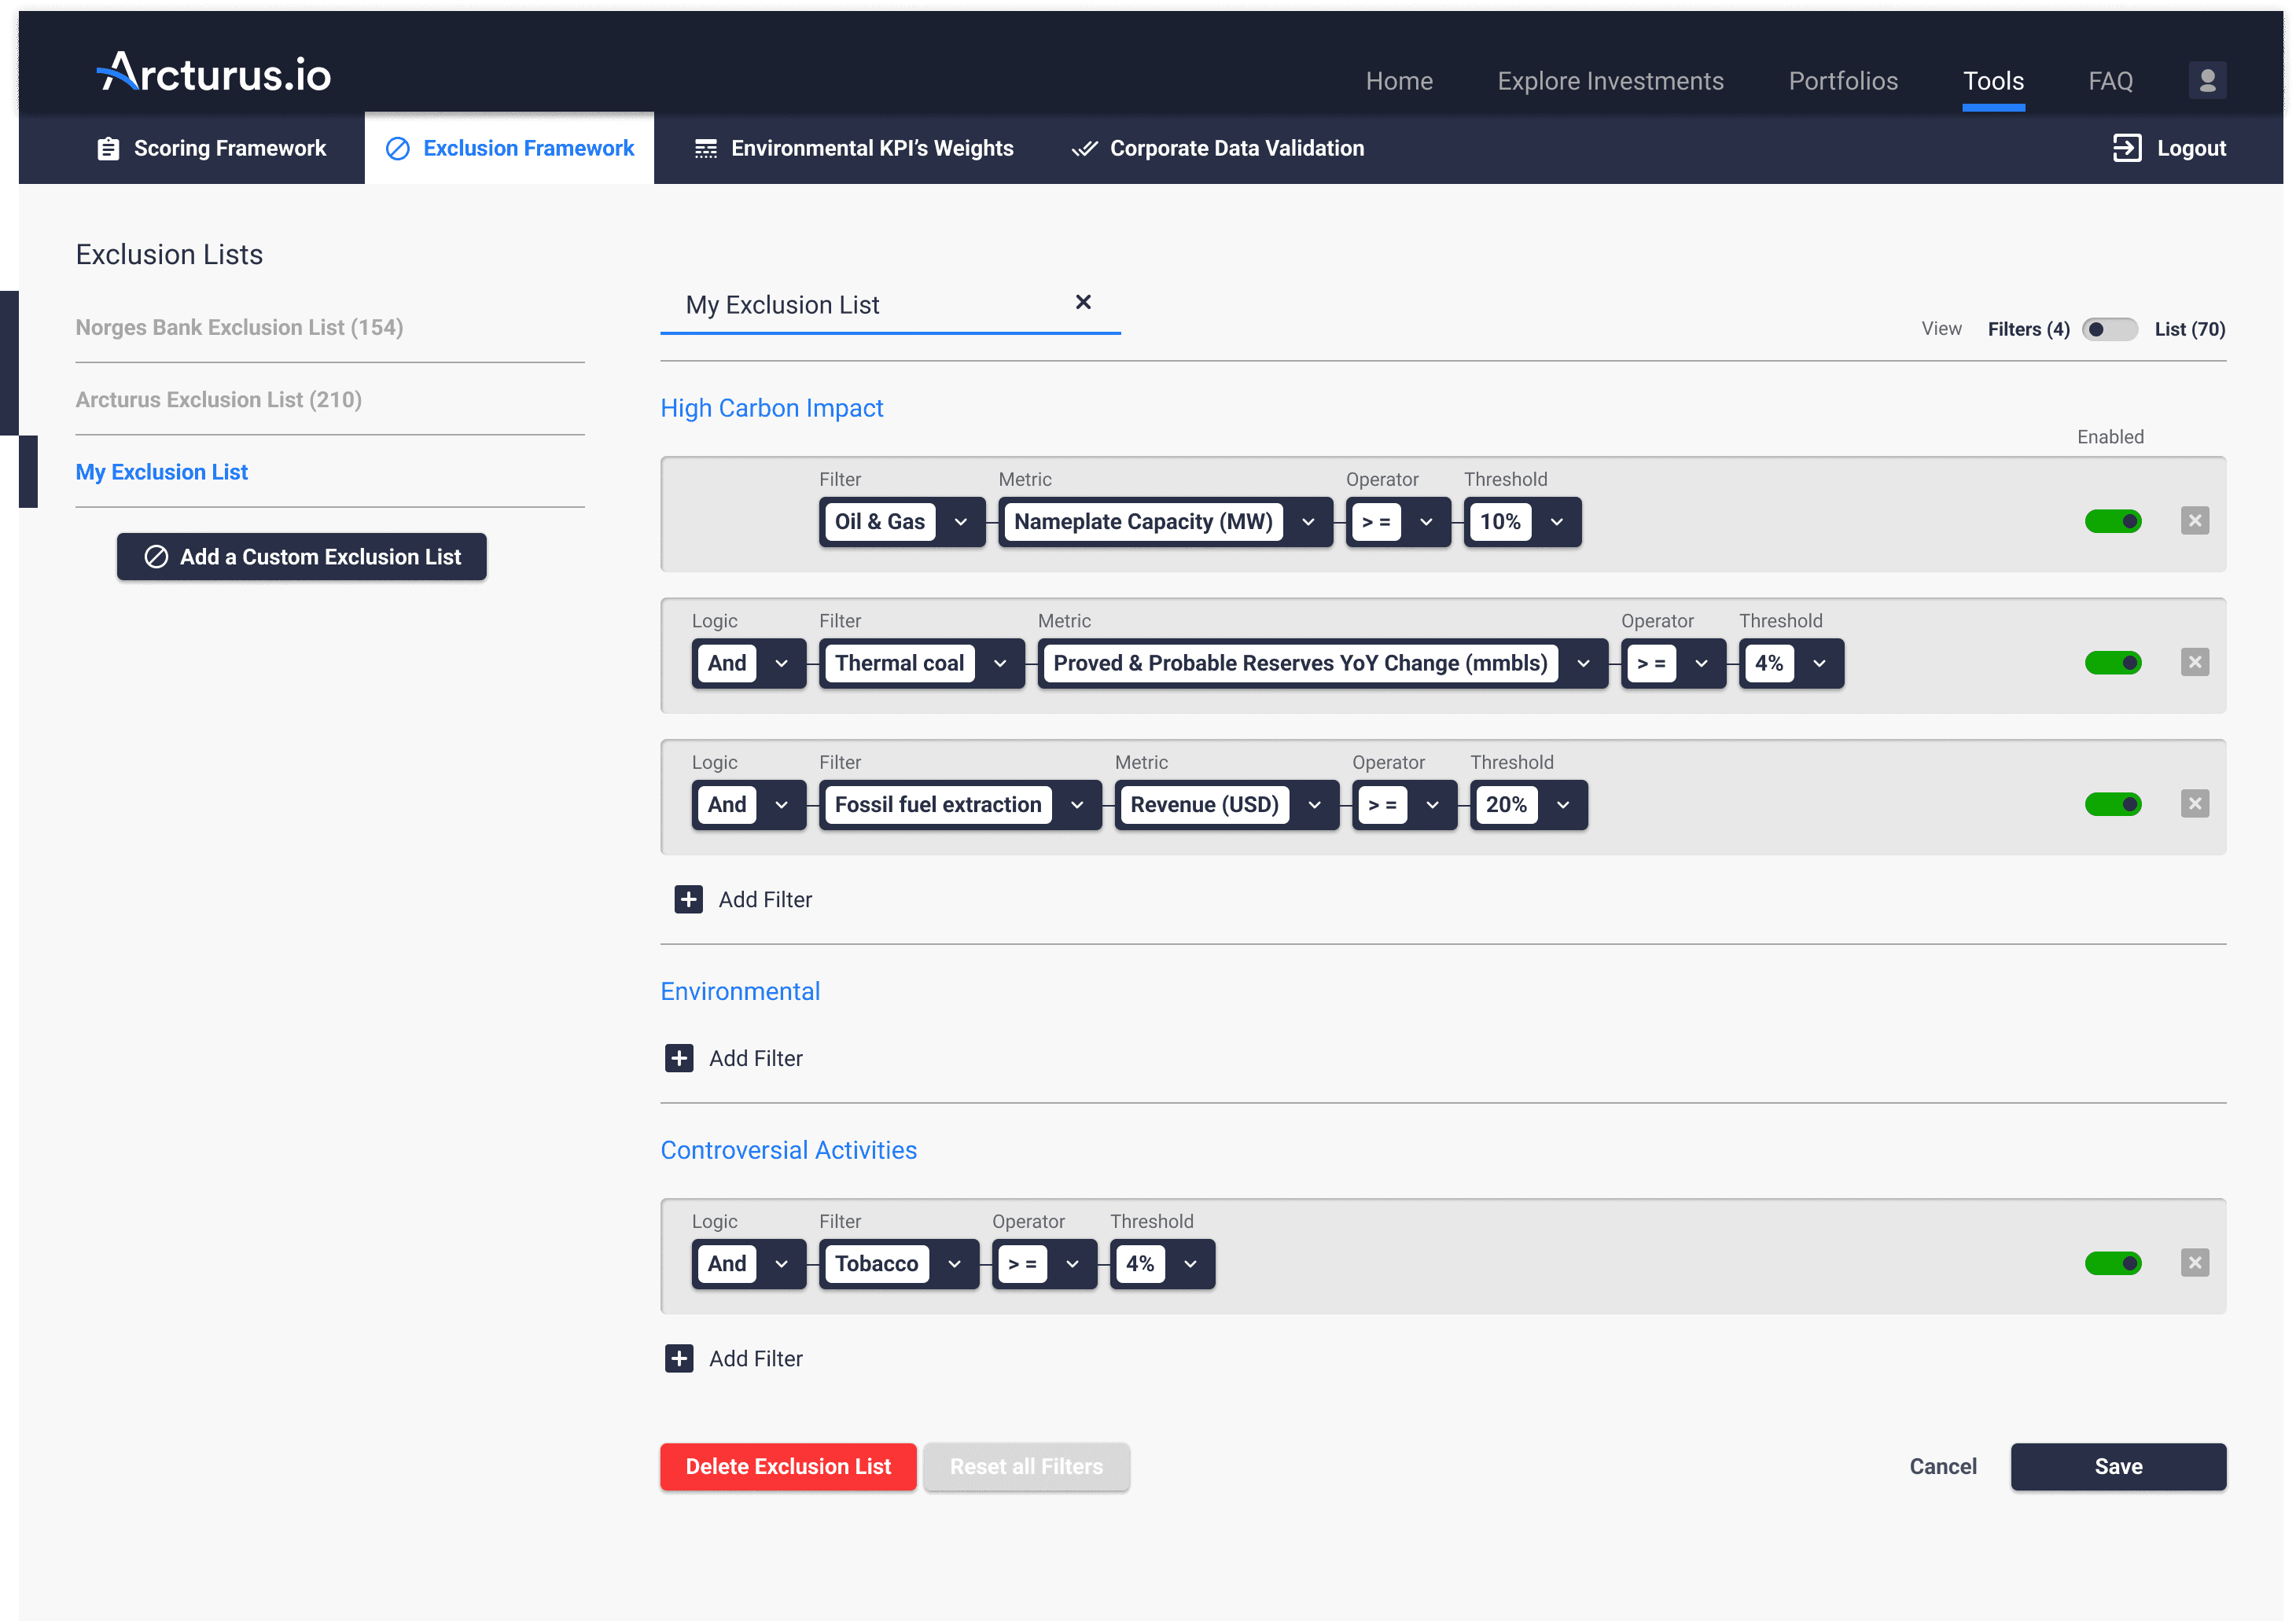Switch to the Scoring Framework tab
Screen dimensions: 2296x1621
211,148
